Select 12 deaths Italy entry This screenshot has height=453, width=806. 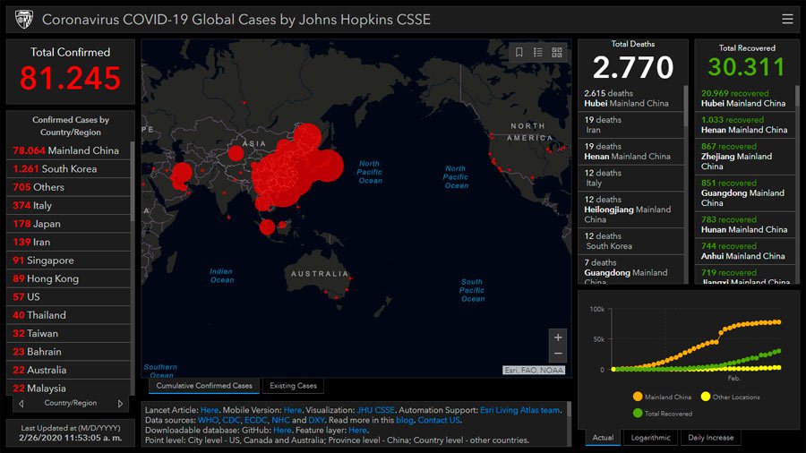pyautogui.click(x=631, y=178)
